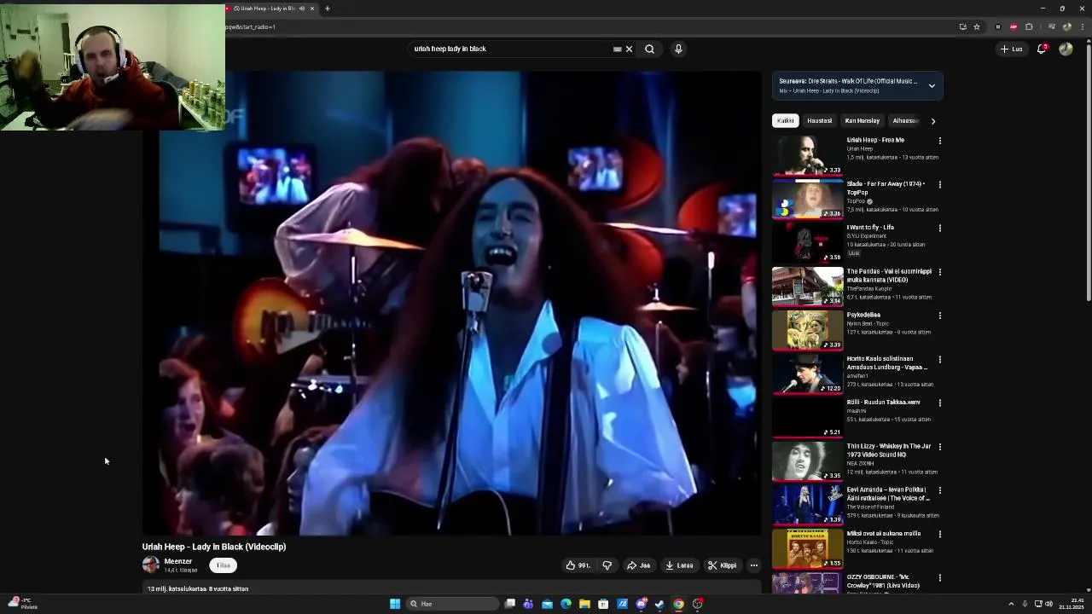Image resolution: width=1092 pixels, height=614 pixels.
Task: Open File Explorer from taskbar
Action: [x=584, y=604]
